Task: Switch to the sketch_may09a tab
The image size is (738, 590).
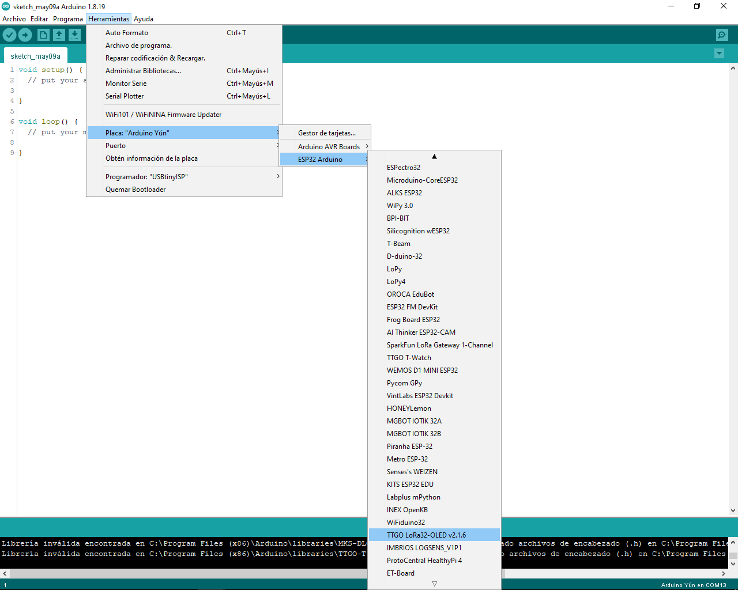Action: click(35, 56)
